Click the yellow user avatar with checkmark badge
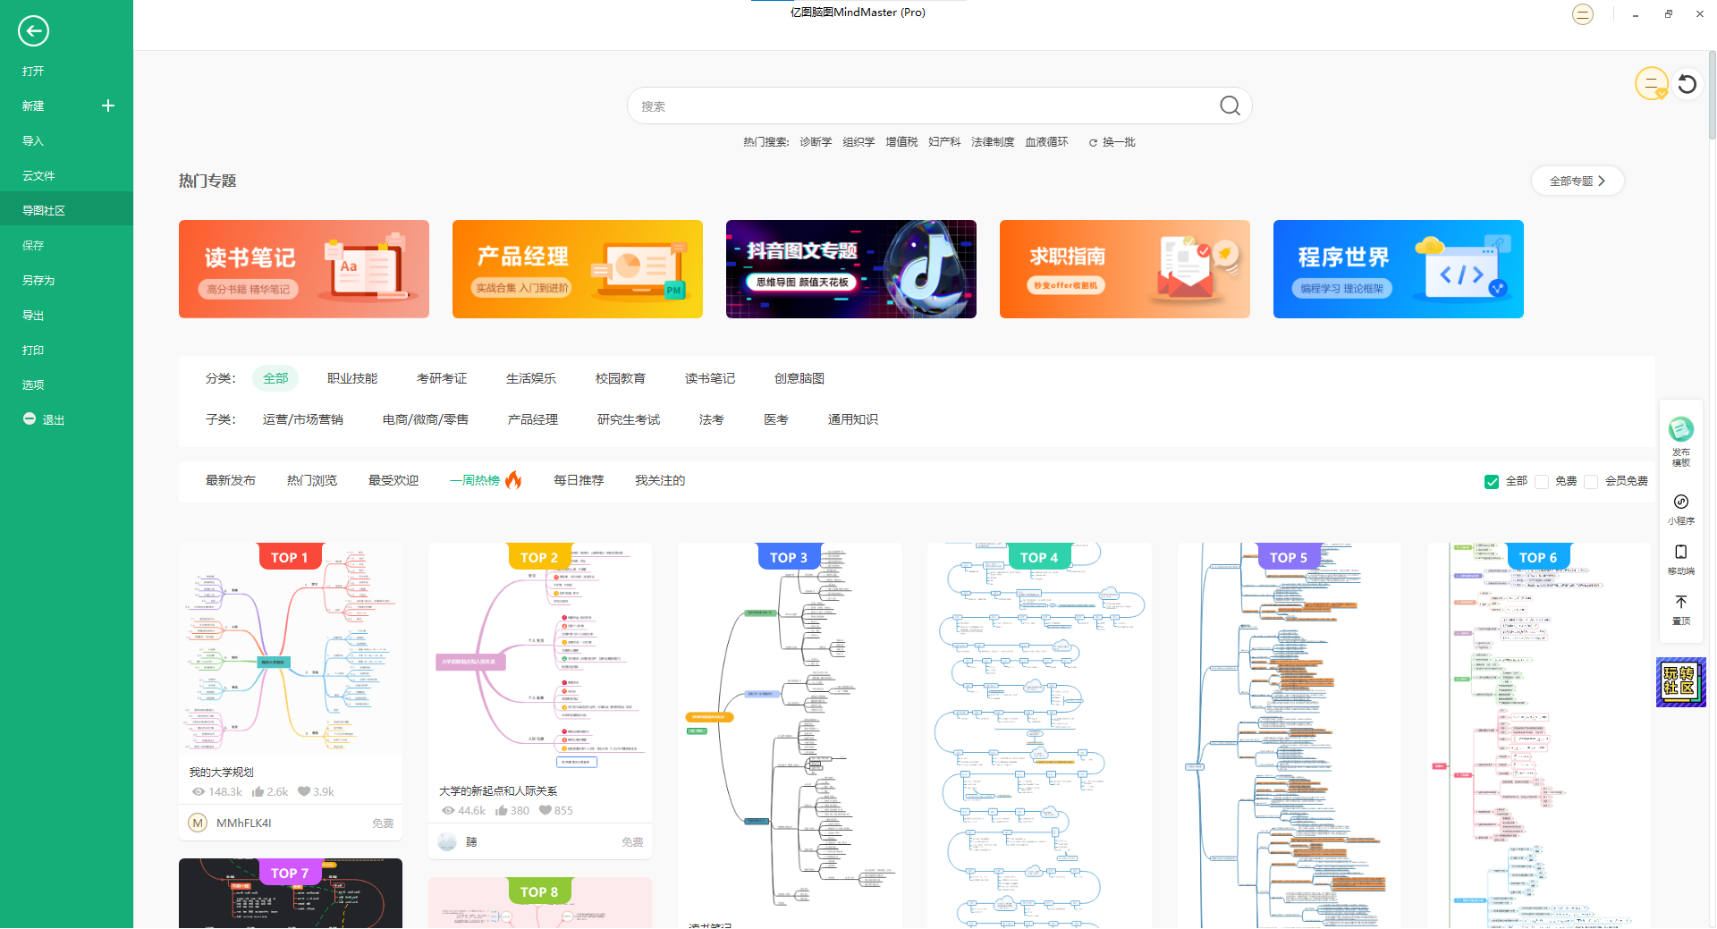The width and height of the screenshot is (1717, 929). (1652, 84)
